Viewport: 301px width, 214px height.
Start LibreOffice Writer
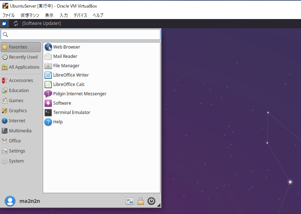click(x=101, y=75)
